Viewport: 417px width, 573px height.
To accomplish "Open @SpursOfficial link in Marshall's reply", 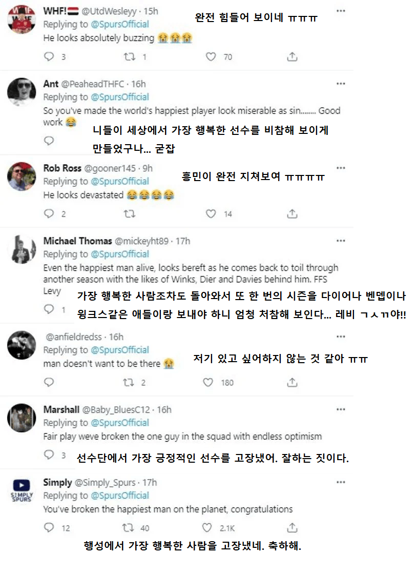I will 120,423.
